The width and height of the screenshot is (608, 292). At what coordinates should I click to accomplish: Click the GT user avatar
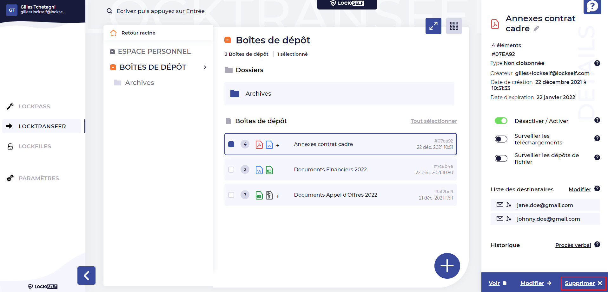[12, 10]
